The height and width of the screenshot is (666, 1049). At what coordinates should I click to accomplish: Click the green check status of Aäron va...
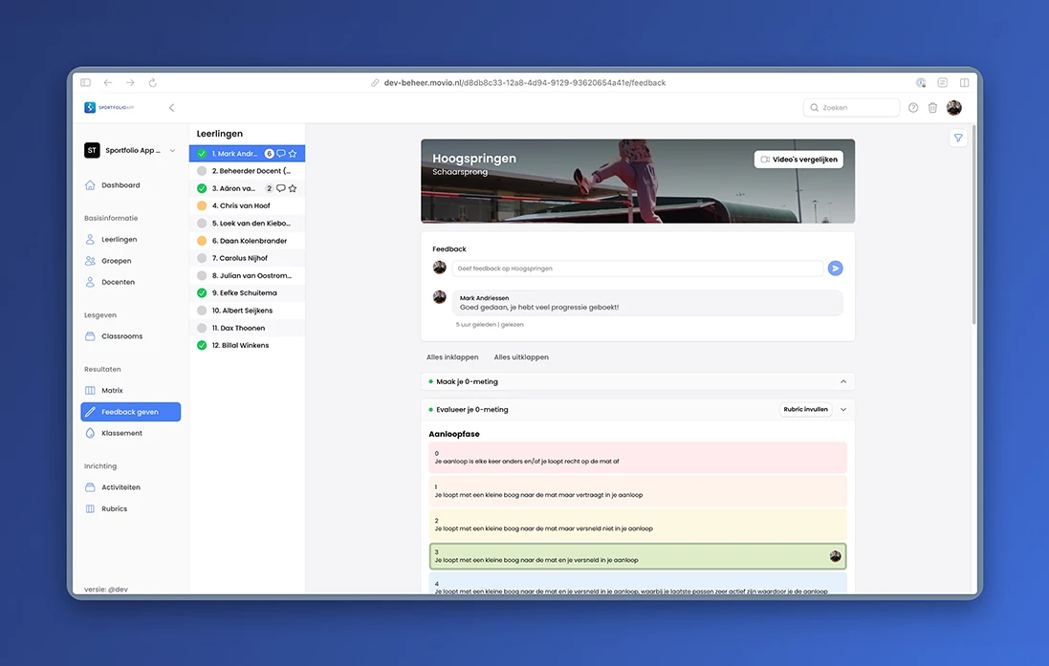point(202,188)
